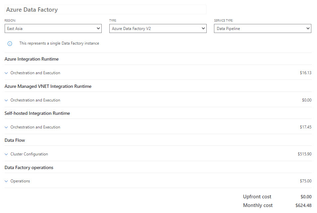The height and width of the screenshot is (213, 317).
Task: Click the Data Factory operations heading
Action: click(29, 167)
